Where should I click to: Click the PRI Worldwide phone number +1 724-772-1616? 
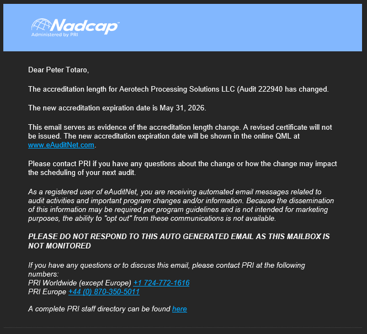coord(161,283)
